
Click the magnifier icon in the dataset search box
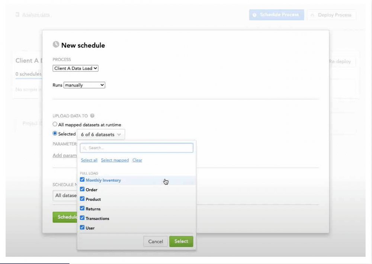click(x=84, y=147)
